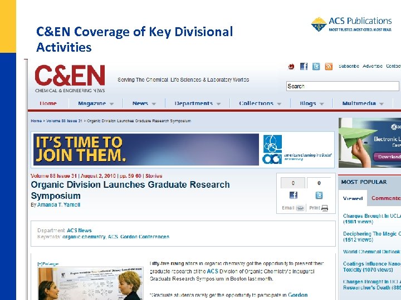The image size is (401, 300).
Task: Go to the Home nav tab
Action: (x=48, y=103)
